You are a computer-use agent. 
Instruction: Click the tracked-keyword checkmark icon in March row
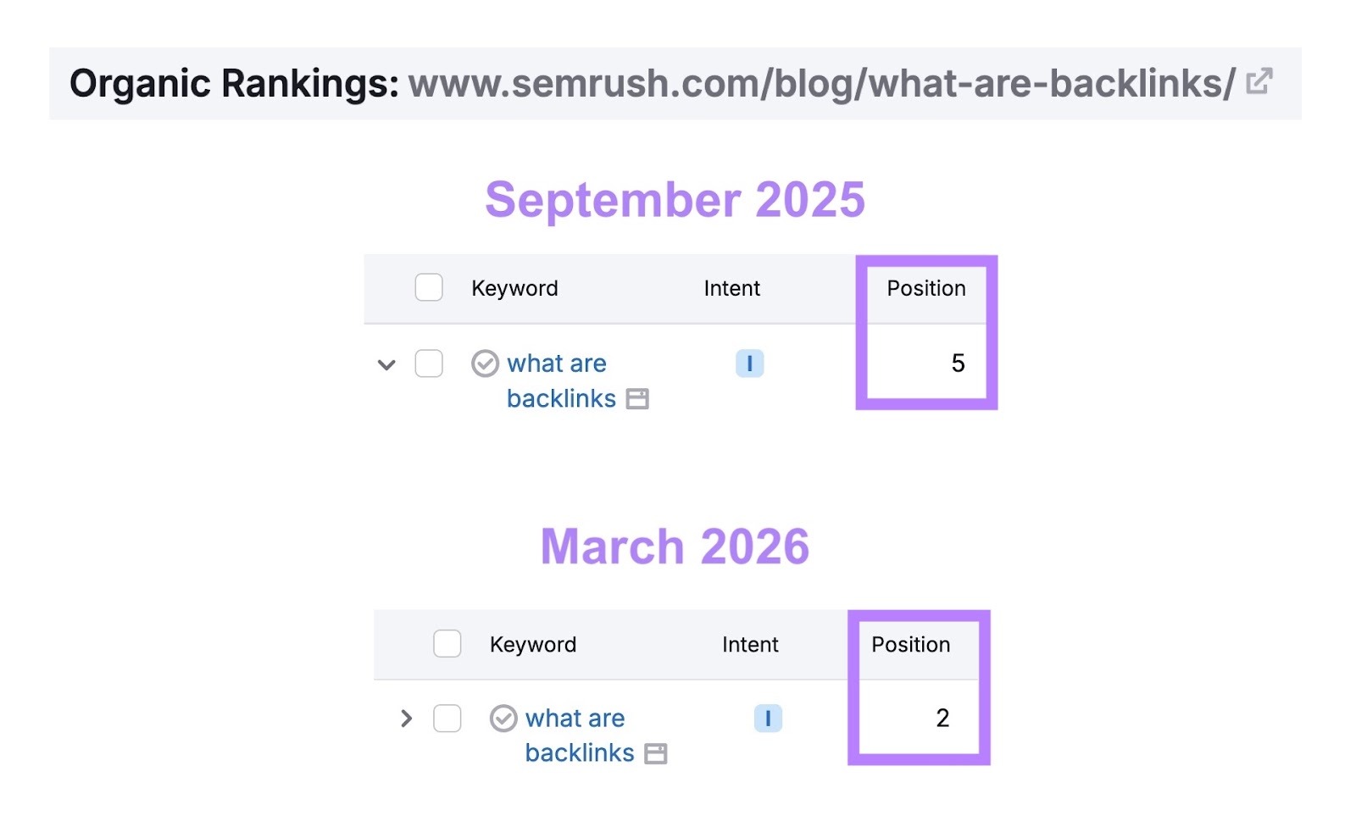pos(503,719)
